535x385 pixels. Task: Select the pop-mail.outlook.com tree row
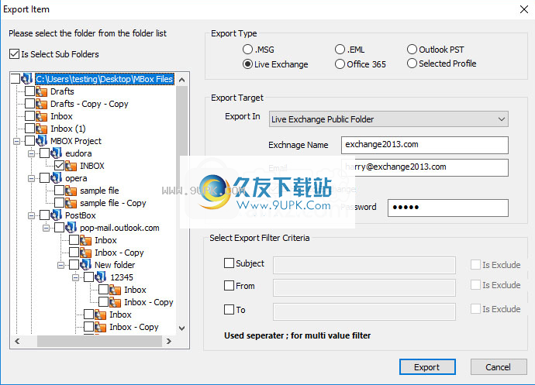119,228
